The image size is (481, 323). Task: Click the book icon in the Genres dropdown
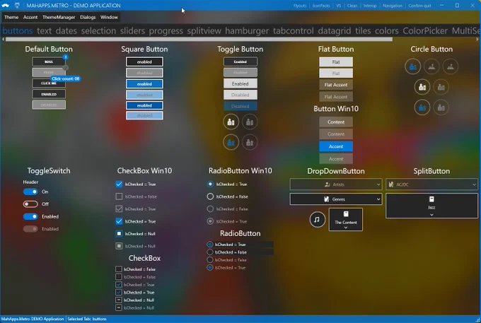327,199
